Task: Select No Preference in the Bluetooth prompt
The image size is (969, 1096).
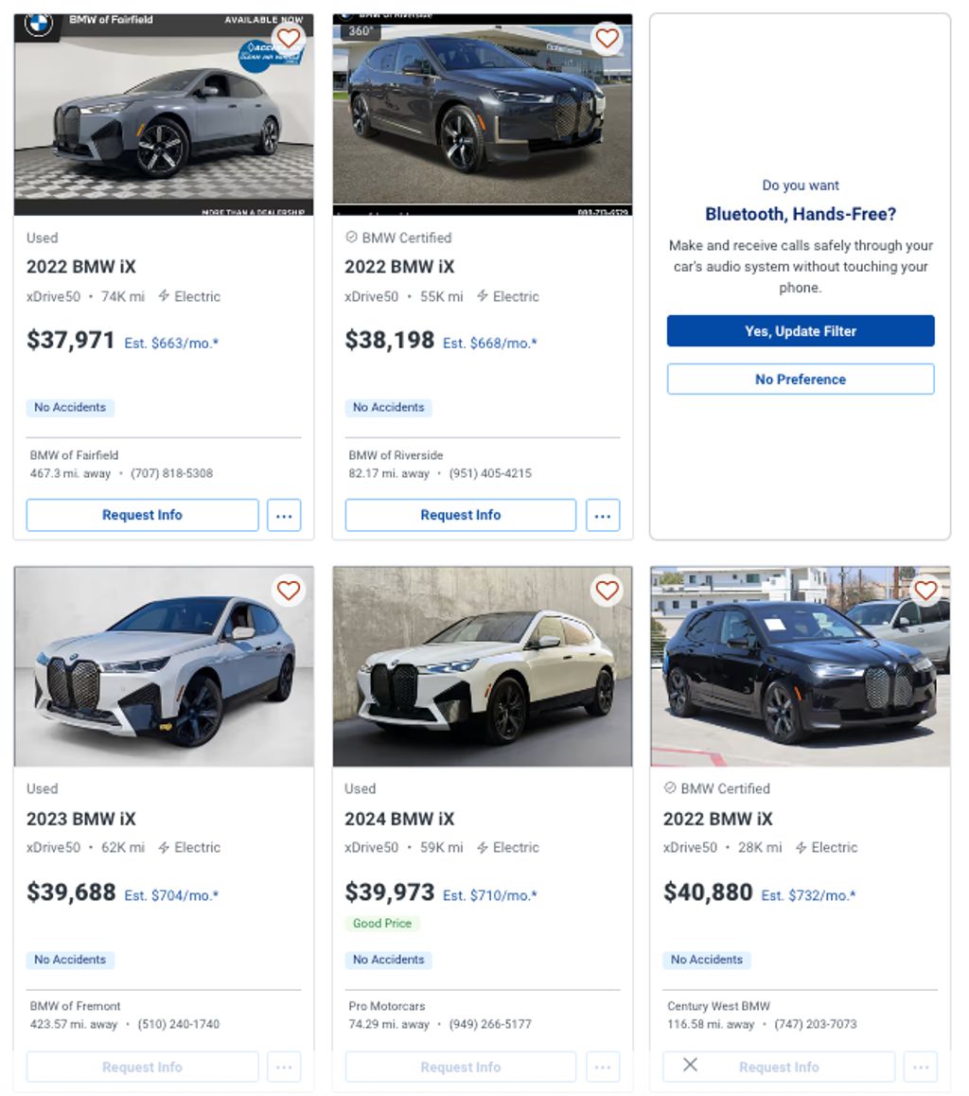Action: tap(801, 379)
